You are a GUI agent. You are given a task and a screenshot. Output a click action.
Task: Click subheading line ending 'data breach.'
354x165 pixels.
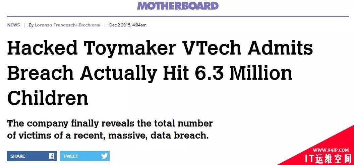[108, 136]
